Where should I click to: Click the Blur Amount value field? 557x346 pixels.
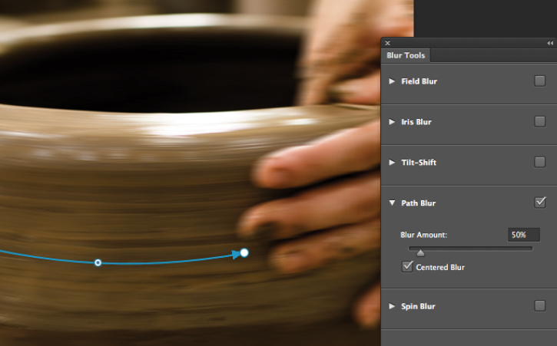[x=524, y=235]
